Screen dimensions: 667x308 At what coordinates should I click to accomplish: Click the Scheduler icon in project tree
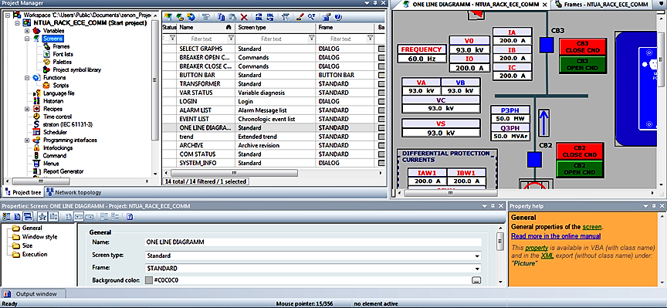37,132
